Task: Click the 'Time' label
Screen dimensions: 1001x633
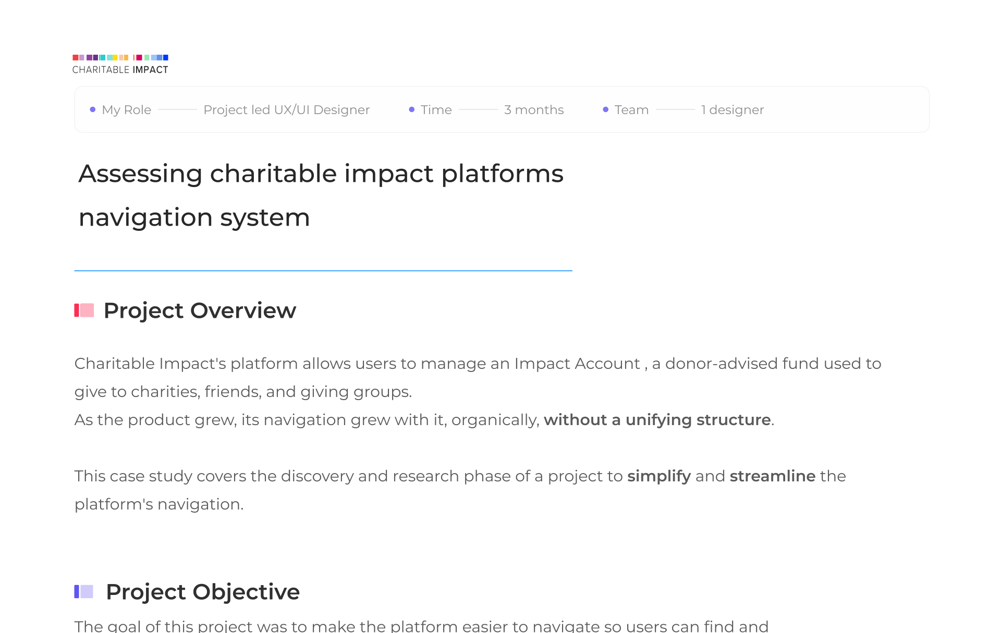Action: coord(436,110)
